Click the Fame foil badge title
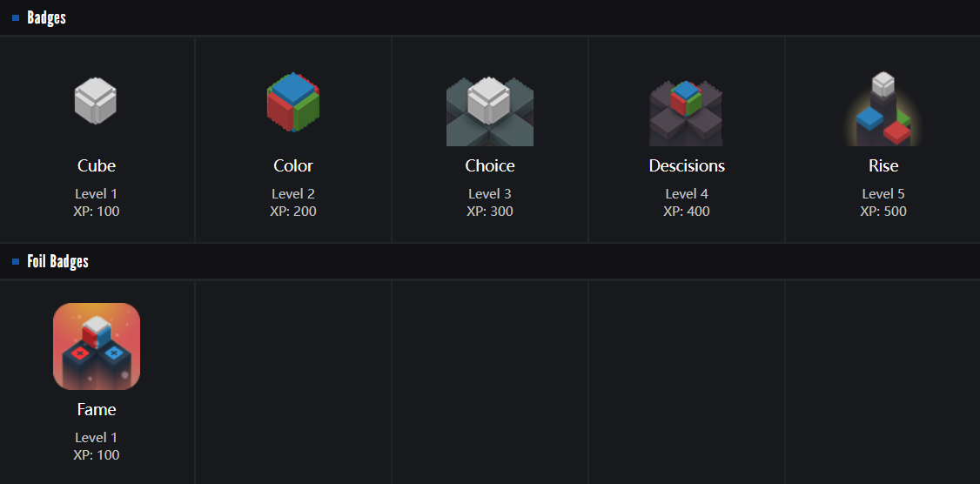The height and width of the screenshot is (484, 980). tap(97, 409)
